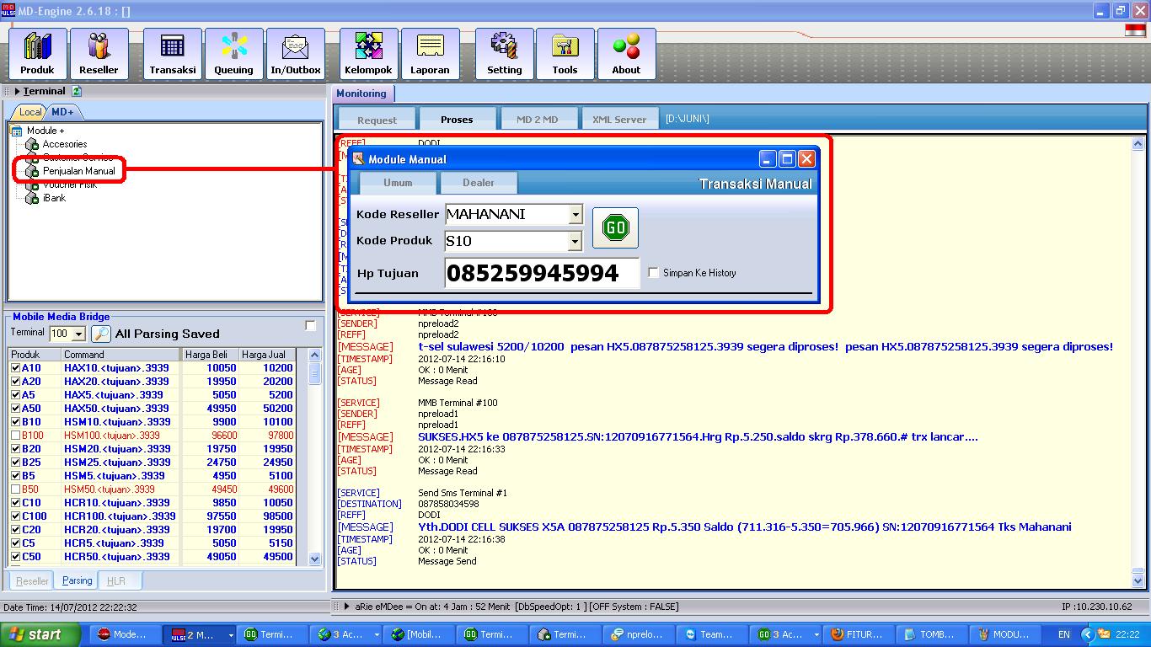Viewport: 1151px width, 647px height.
Task: Switch to the Dealer tab
Action: tap(478, 182)
